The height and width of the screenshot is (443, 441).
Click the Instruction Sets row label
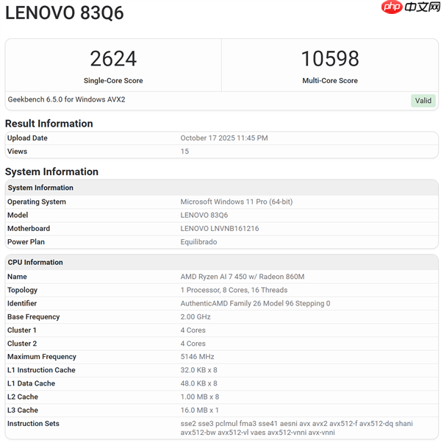pos(33,424)
